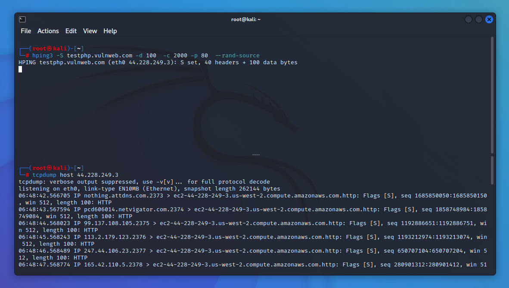This screenshot has height=288, width=509.
Task: Click the terminal icon in title bar
Action: 22,19
